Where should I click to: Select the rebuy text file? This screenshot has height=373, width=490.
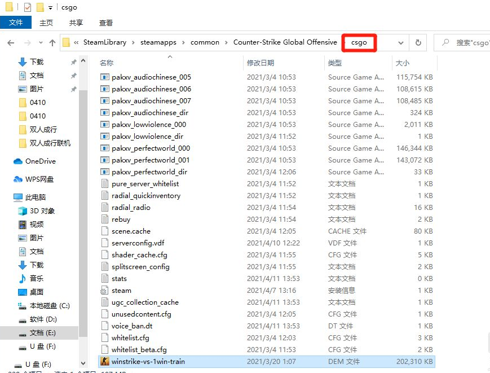click(121, 219)
